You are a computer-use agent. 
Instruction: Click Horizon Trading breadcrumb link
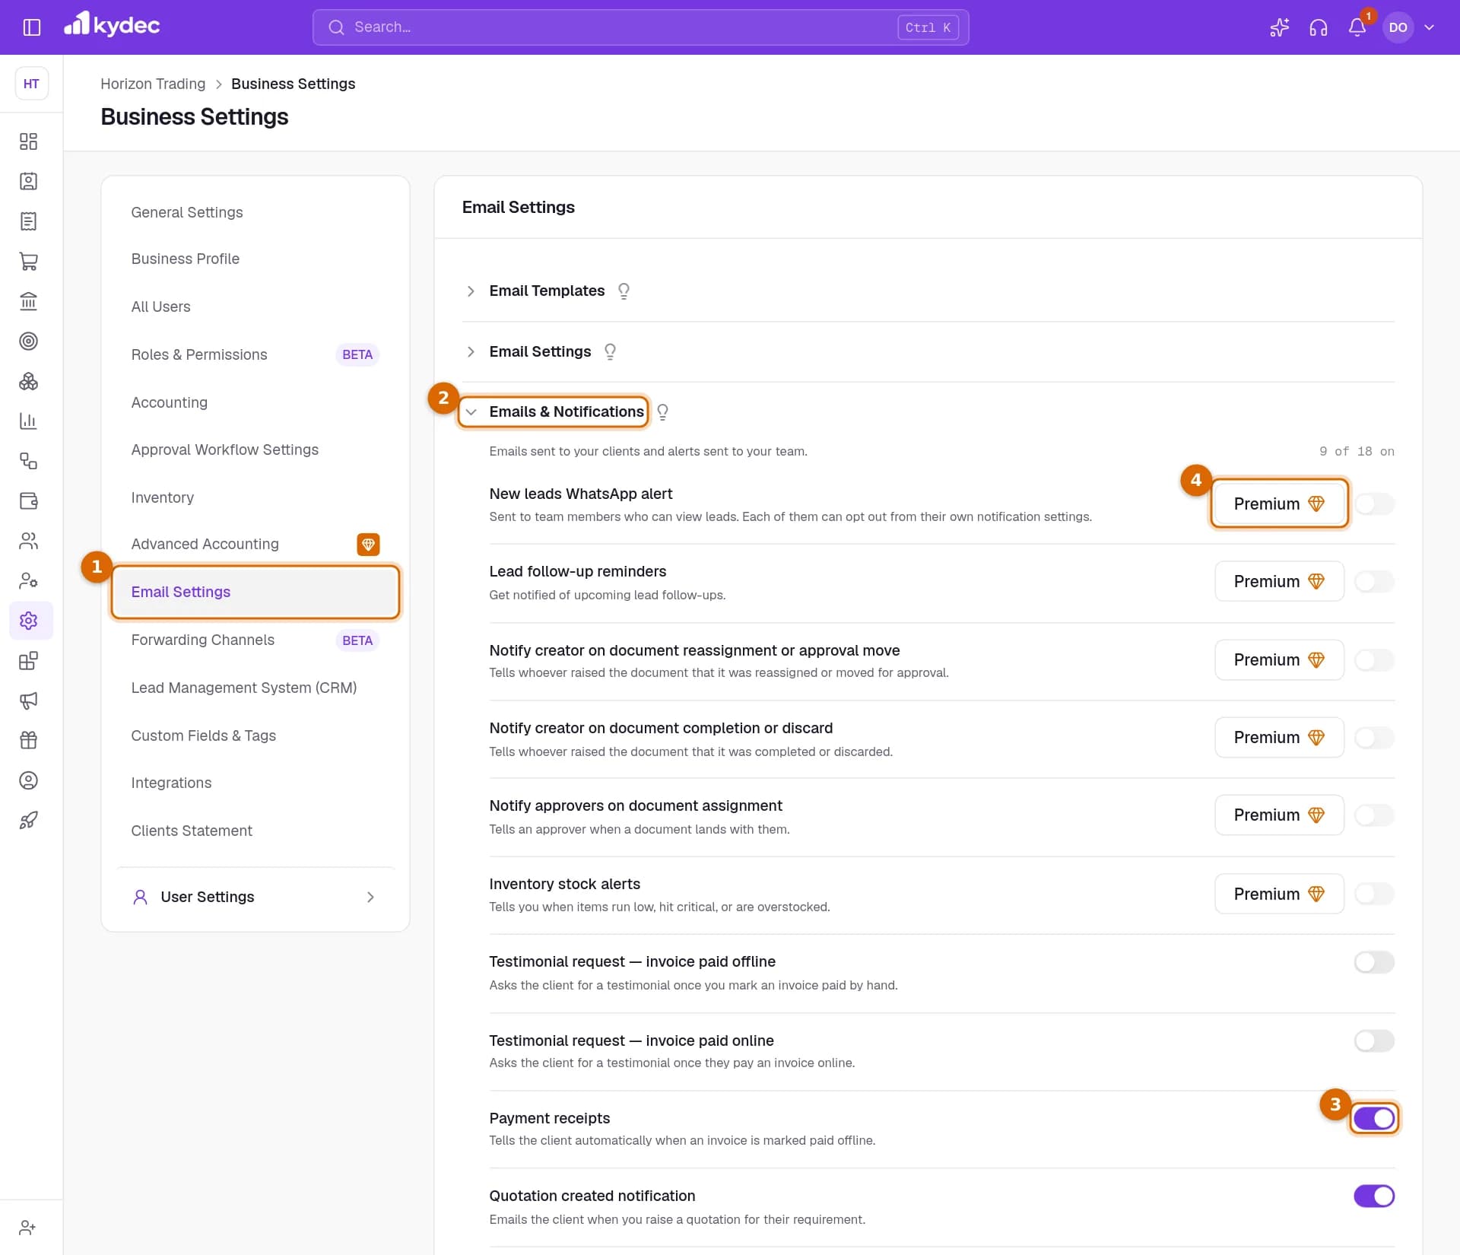(153, 84)
